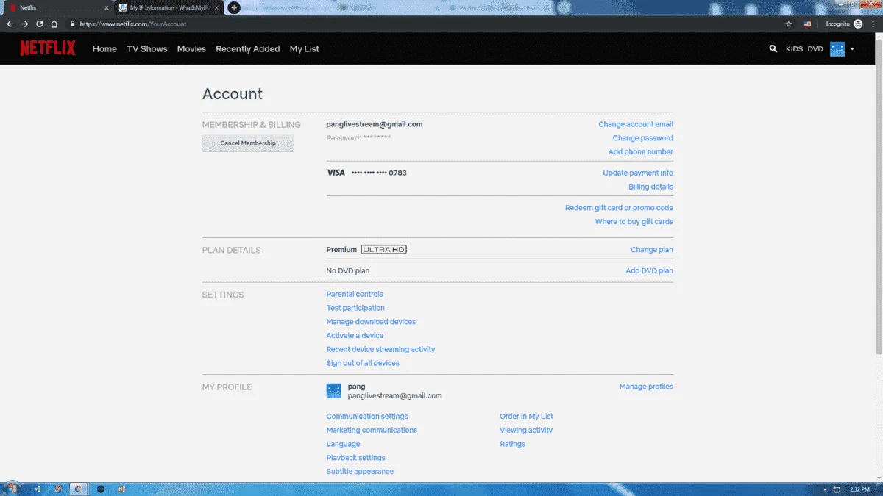Image resolution: width=883 pixels, height=496 pixels.
Task: Open Billing details link
Action: point(650,187)
